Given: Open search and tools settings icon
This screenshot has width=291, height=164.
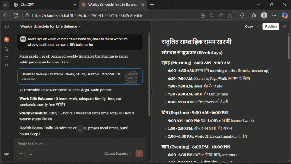Looking at the screenshot, I should pyautogui.click(x=30, y=154).
